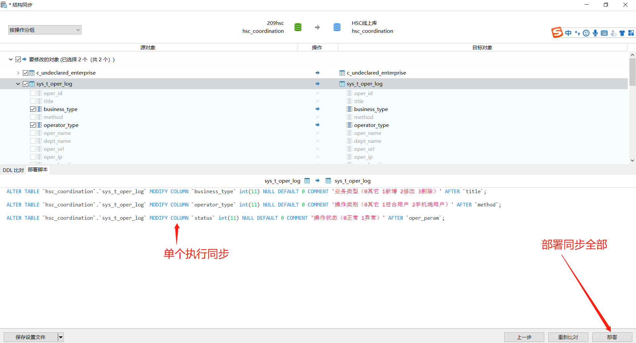
Task: Click source column icon of operator_type
Action: (39, 125)
